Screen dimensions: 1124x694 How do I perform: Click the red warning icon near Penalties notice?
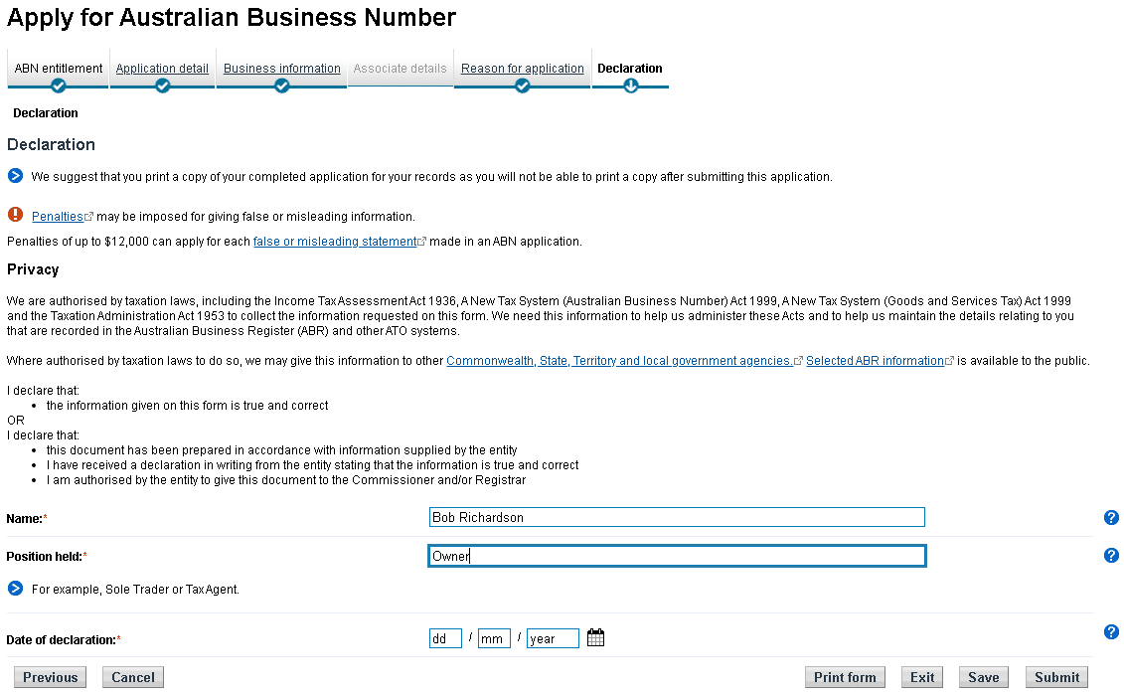point(14,215)
